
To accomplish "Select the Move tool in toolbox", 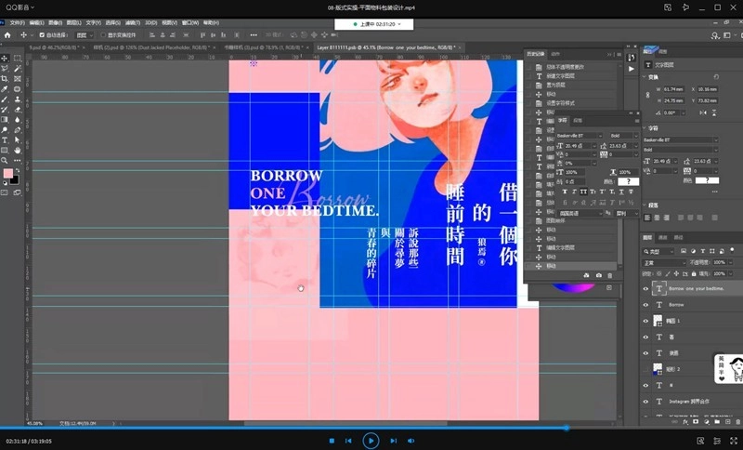I will pyautogui.click(x=5, y=58).
